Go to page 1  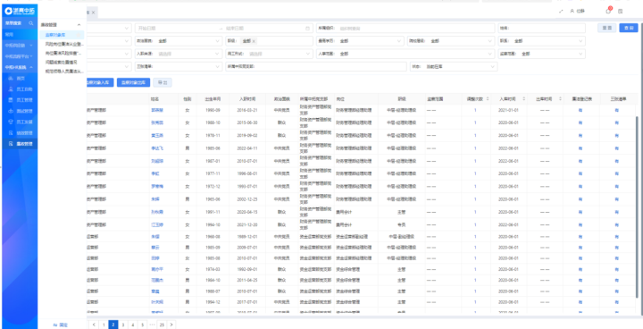104,325
